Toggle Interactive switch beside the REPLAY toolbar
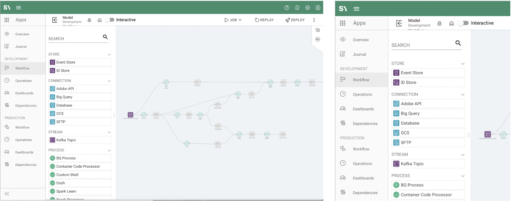This screenshot has height=202, width=511. 109,20
